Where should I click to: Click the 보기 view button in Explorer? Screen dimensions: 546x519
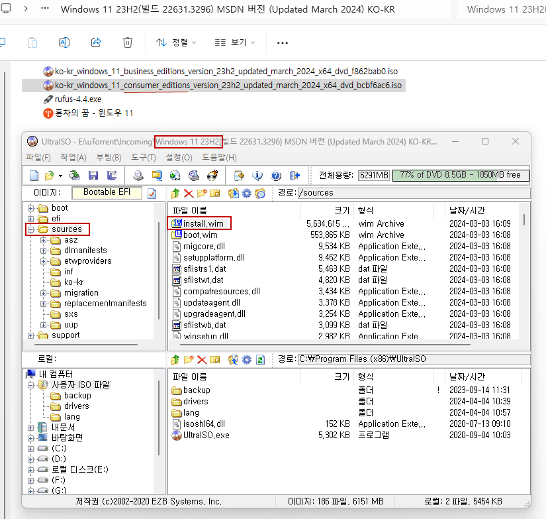(235, 42)
